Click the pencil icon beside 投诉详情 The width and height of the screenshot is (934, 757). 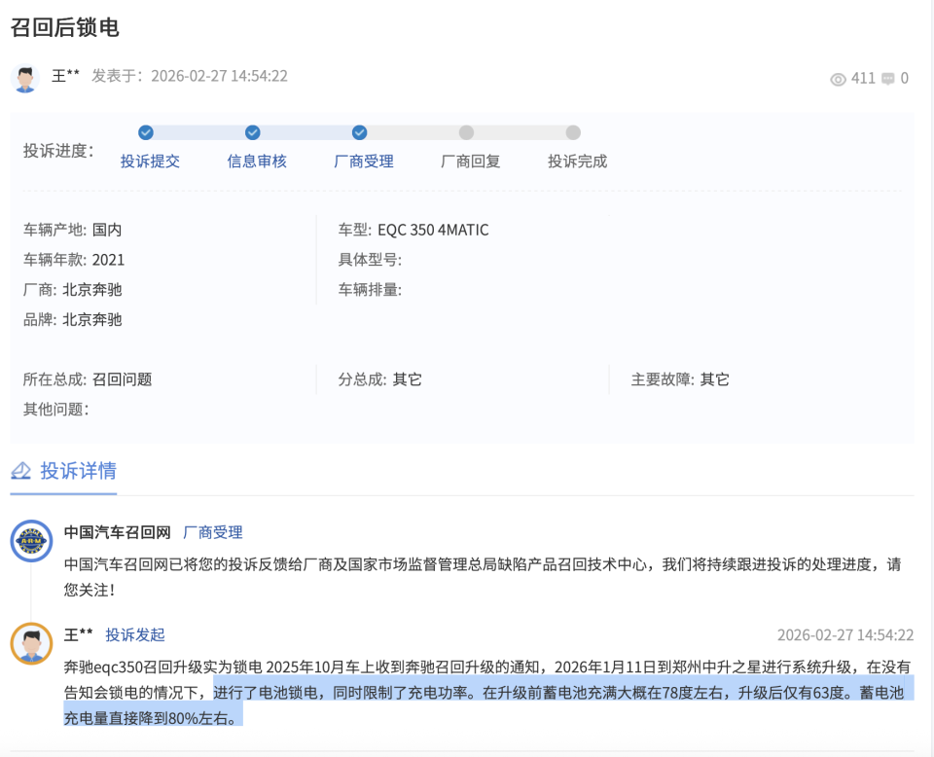click(20, 471)
